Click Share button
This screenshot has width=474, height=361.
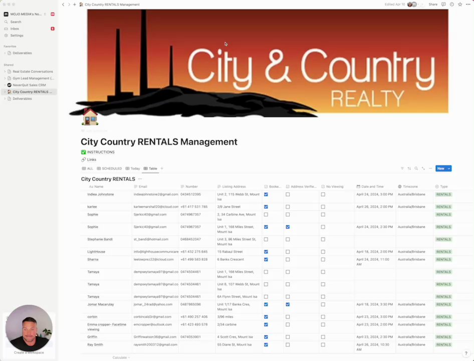pos(433,4)
